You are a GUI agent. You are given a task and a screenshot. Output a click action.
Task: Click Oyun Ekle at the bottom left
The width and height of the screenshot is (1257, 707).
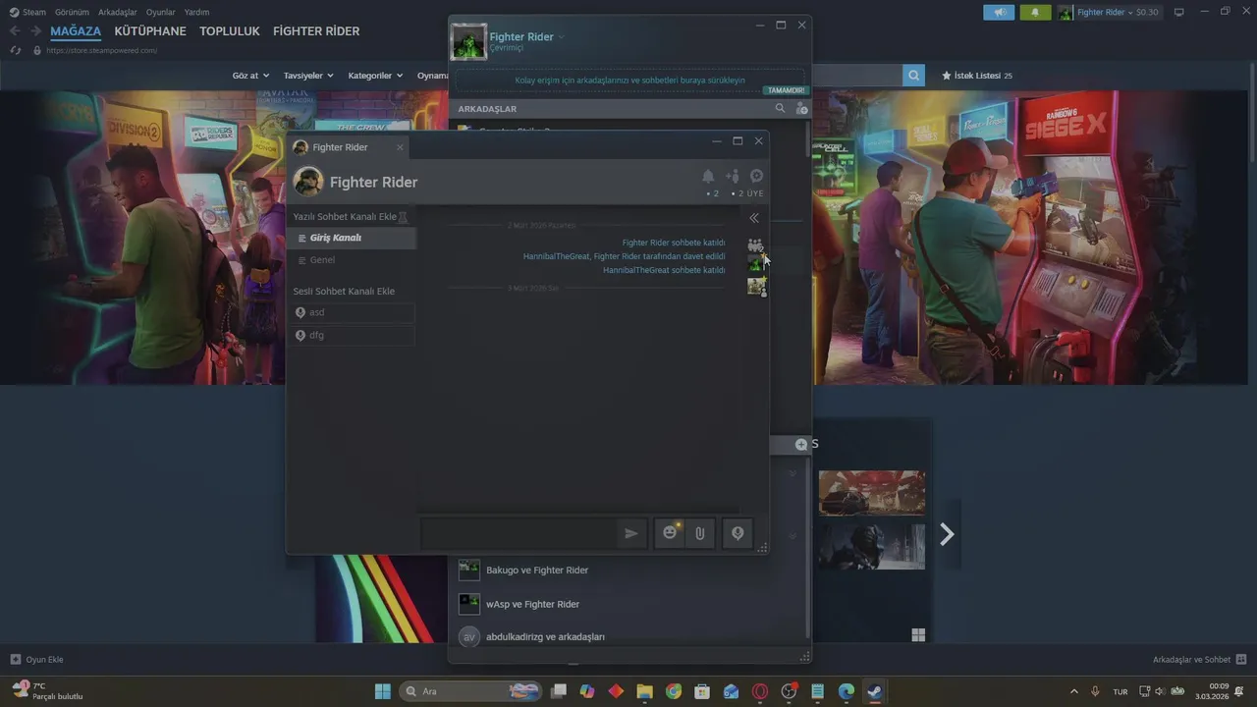(36, 659)
